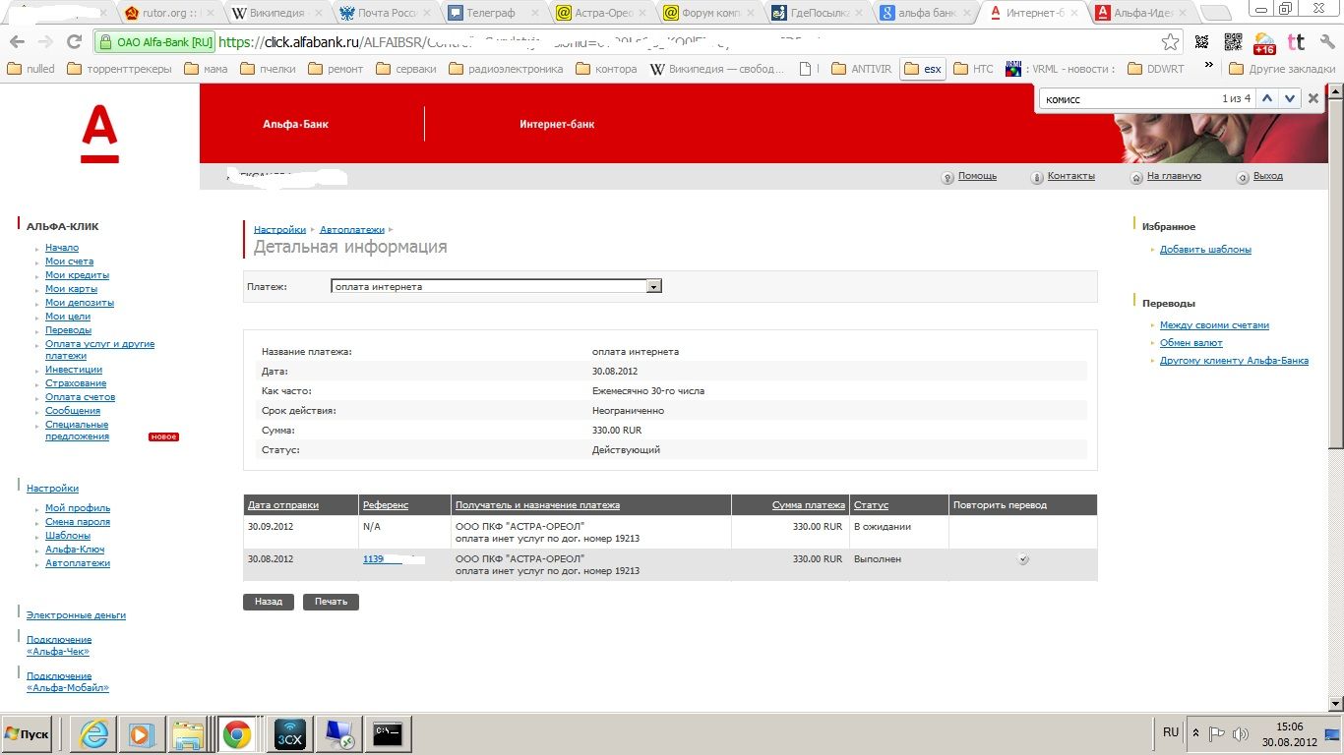Open 'ANTIVIR' bookmark folder
The width and height of the screenshot is (1344, 755).
coord(862,69)
